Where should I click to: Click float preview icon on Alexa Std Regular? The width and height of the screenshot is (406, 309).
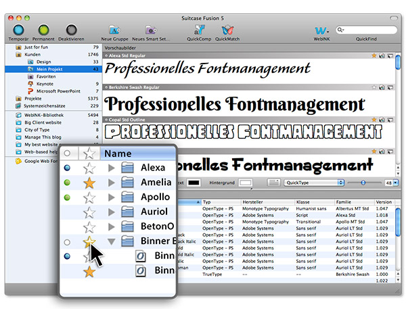pyautogui.click(x=390, y=55)
